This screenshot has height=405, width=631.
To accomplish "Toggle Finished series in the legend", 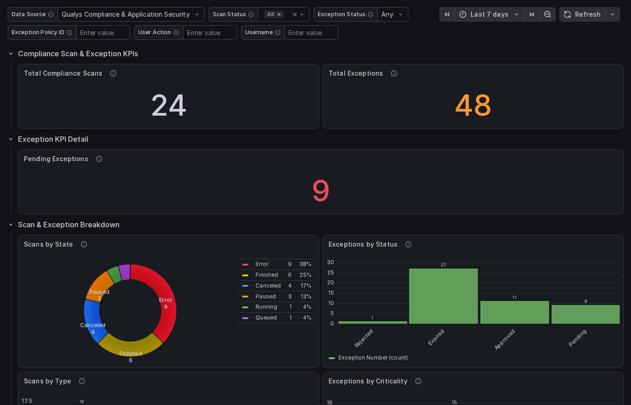I will (266, 275).
